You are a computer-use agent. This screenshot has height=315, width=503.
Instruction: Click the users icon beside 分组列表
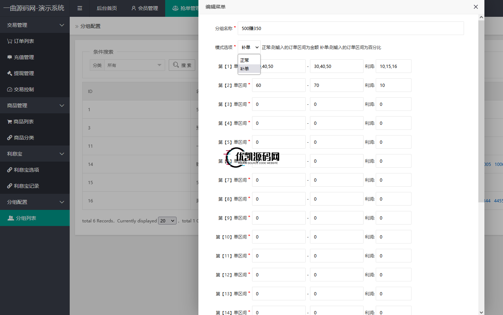click(x=11, y=218)
